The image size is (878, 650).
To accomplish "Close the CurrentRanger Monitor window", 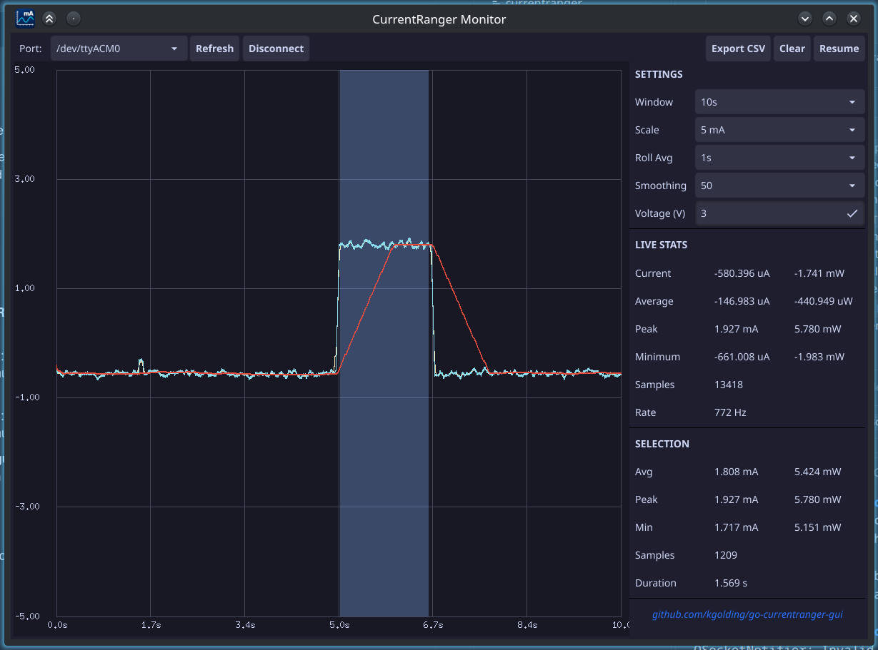I will [853, 19].
